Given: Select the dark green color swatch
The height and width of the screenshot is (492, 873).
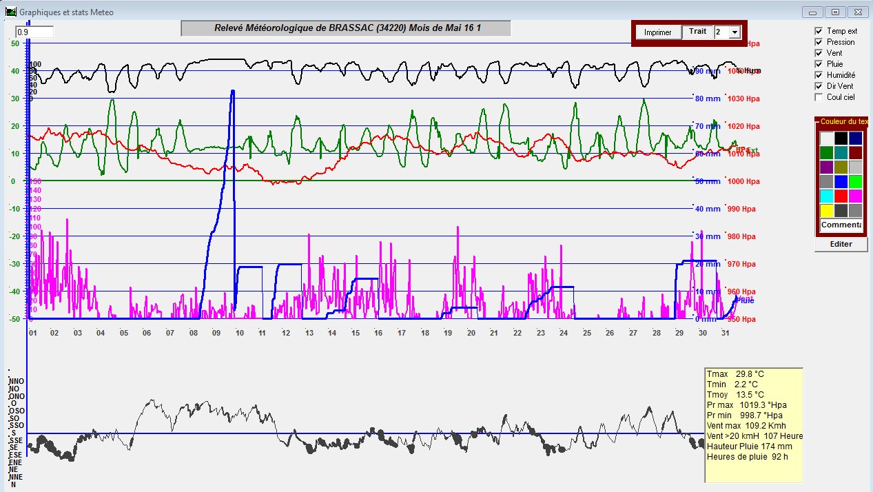Looking at the screenshot, I should 826,152.
